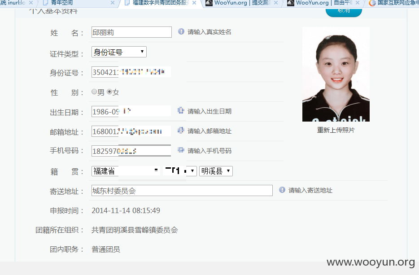Click the 请输入出生日期 hint text
The width and height of the screenshot is (419, 275).
[x=209, y=111]
